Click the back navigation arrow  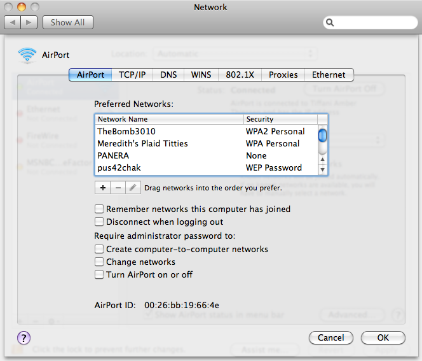tap(12, 22)
